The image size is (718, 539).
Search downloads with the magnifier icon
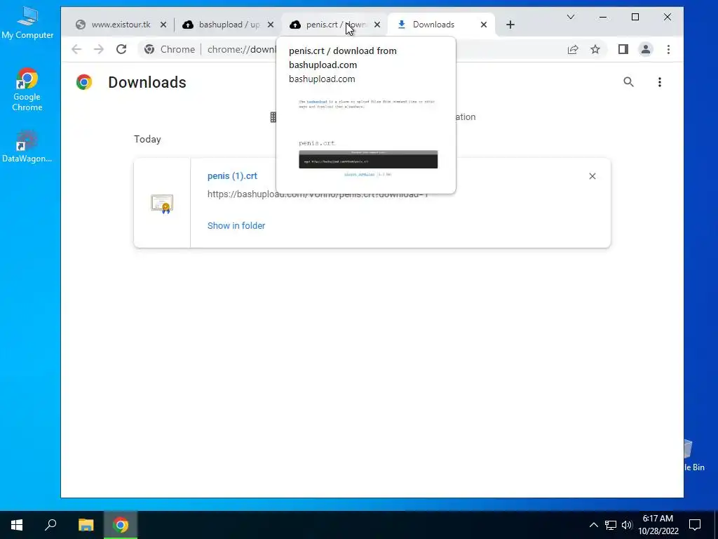pyautogui.click(x=629, y=82)
